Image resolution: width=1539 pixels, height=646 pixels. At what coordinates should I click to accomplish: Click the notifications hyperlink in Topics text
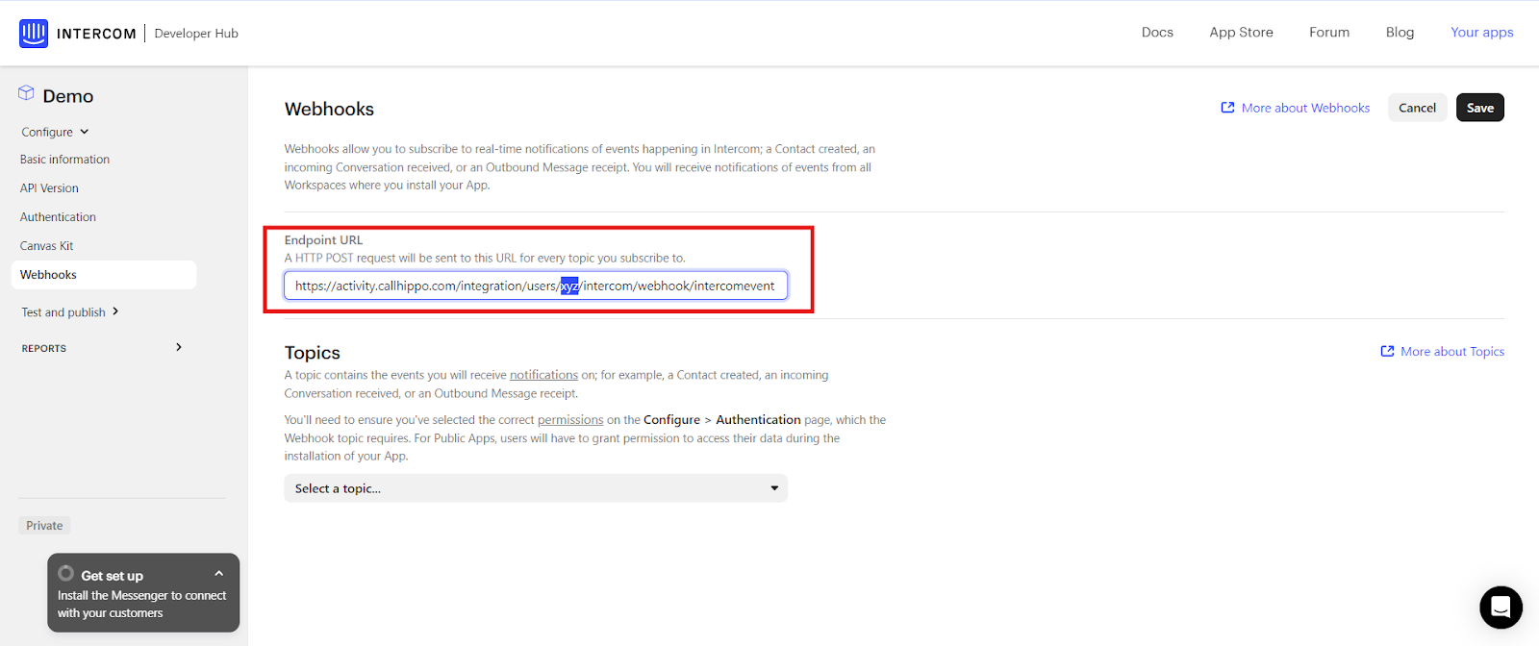pyautogui.click(x=543, y=375)
